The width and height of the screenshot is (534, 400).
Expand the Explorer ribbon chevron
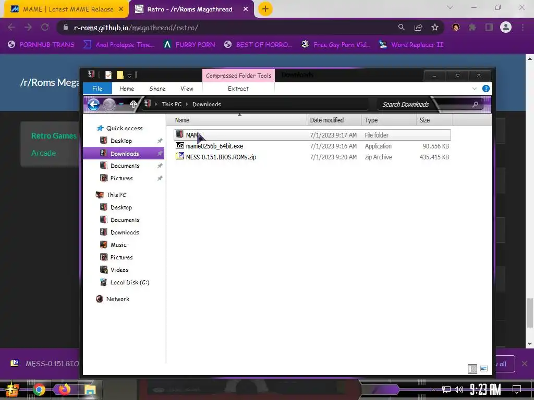coord(475,89)
